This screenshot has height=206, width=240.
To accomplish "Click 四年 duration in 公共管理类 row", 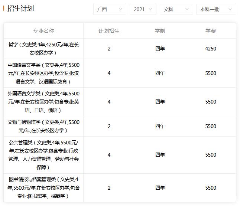I will 160,155.
